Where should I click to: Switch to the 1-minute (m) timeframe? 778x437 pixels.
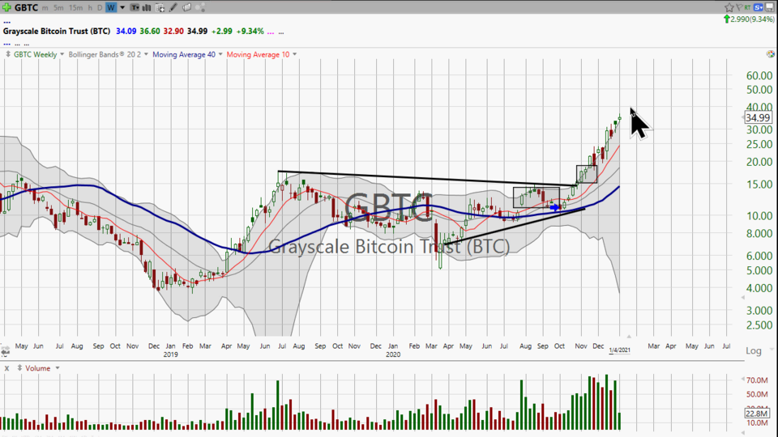pos(45,7)
